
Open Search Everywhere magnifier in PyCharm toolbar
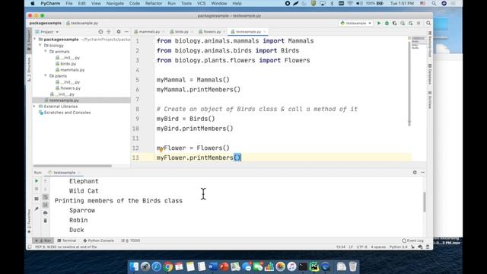point(428,24)
